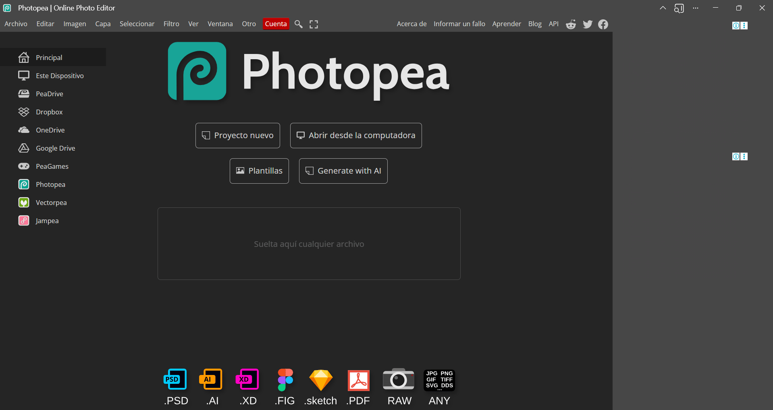Select Photopea in the sidebar
The height and width of the screenshot is (410, 773).
[x=53, y=184]
